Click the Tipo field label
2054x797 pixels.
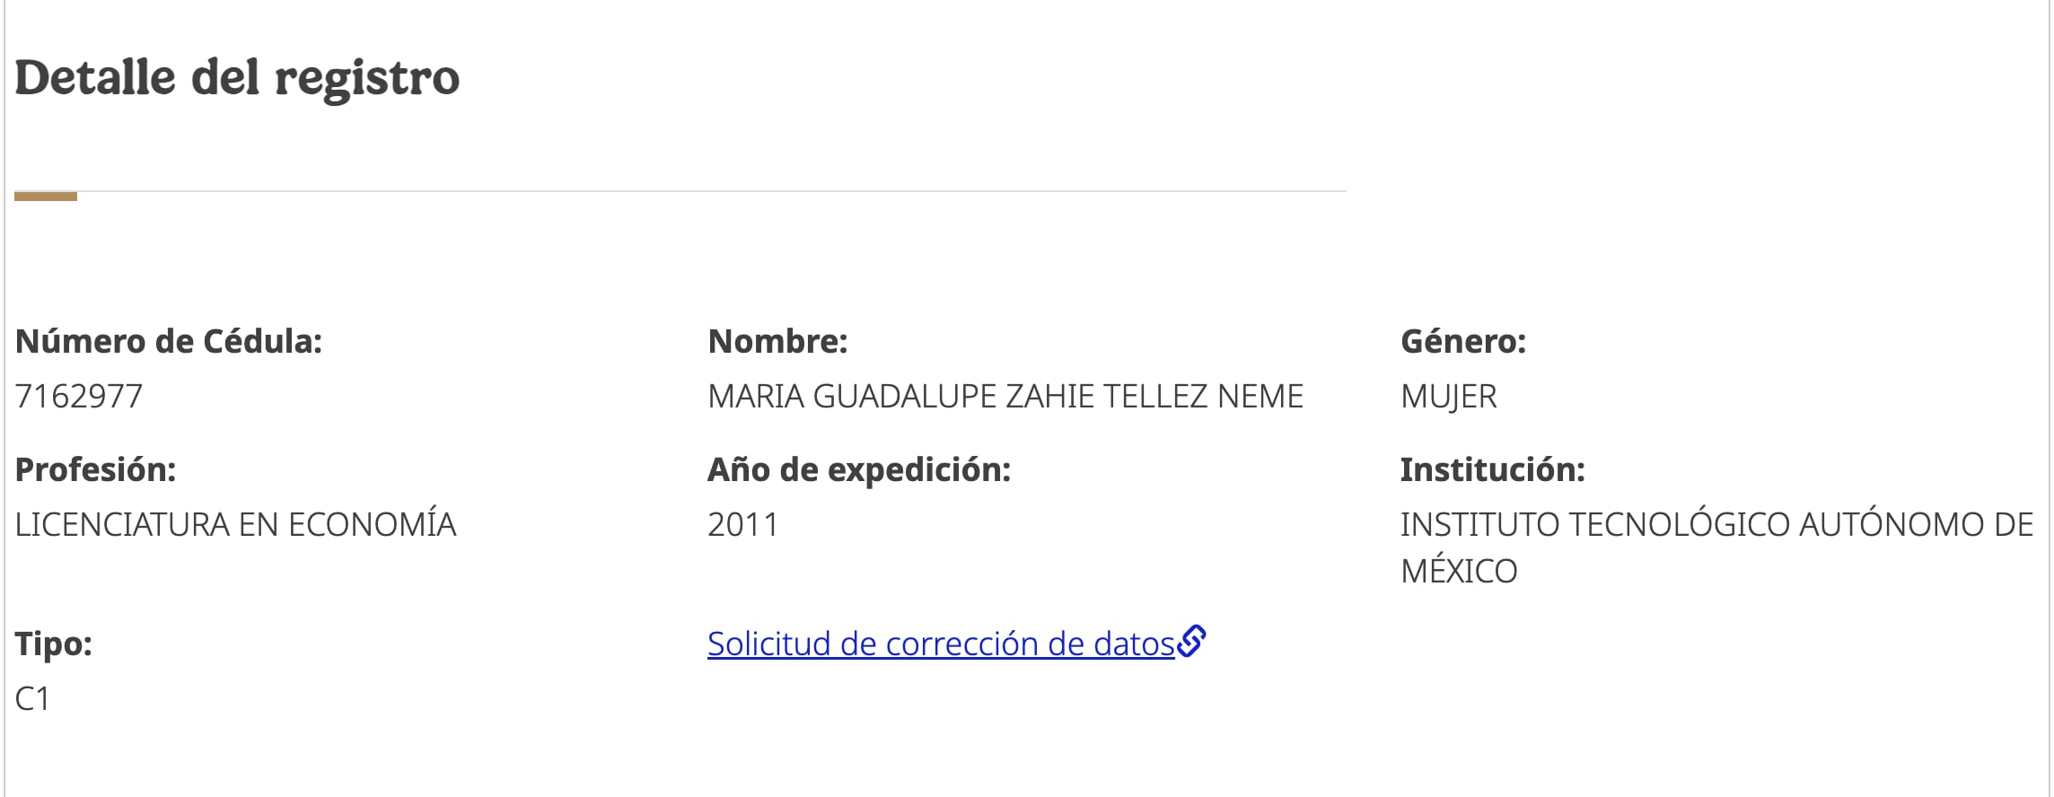click(54, 644)
